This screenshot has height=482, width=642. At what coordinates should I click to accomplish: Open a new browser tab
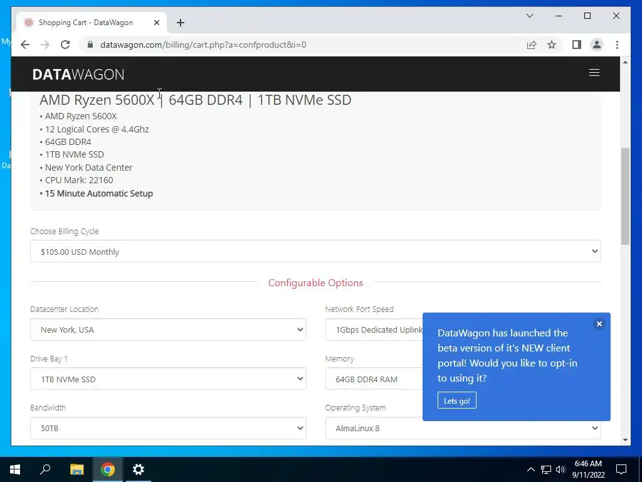point(181,23)
